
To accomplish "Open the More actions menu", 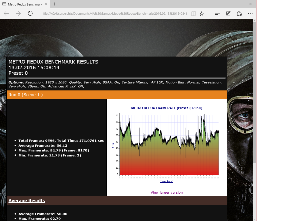I will point(250,13).
